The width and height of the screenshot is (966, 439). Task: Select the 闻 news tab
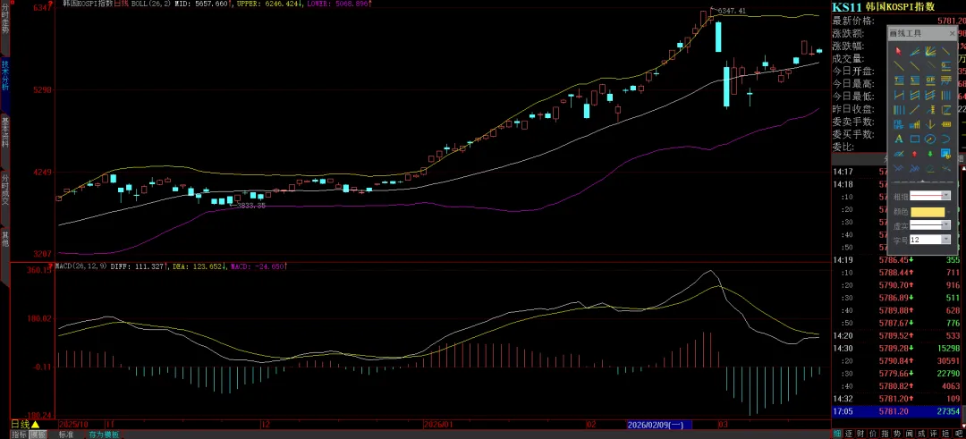pos(911,434)
